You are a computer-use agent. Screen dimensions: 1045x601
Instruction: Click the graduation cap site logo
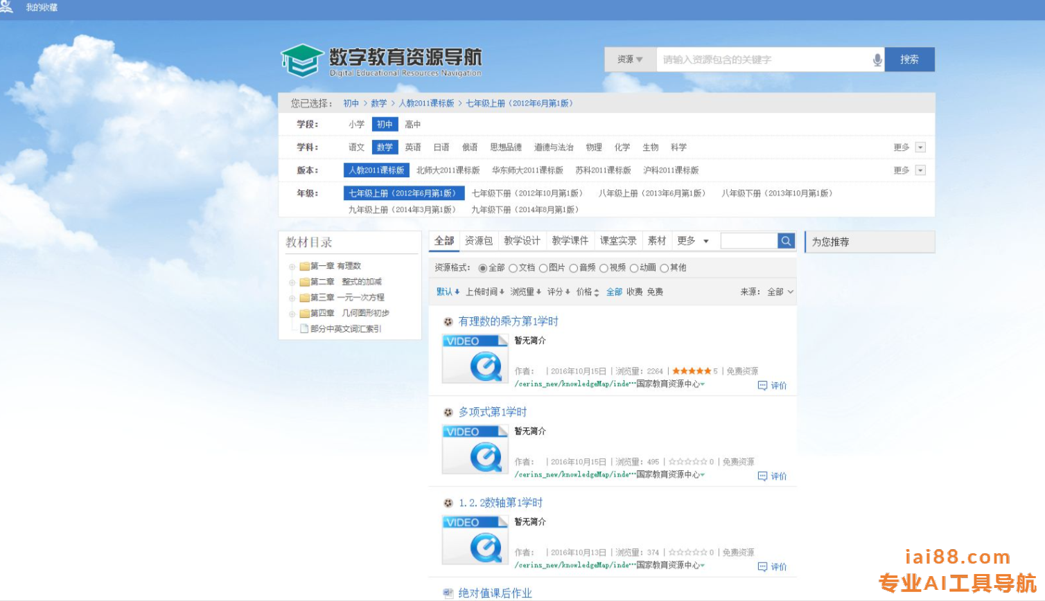click(x=302, y=61)
